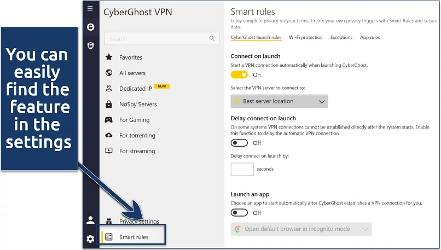Switch to App rules tab
The image size is (441, 250).
tap(370, 37)
